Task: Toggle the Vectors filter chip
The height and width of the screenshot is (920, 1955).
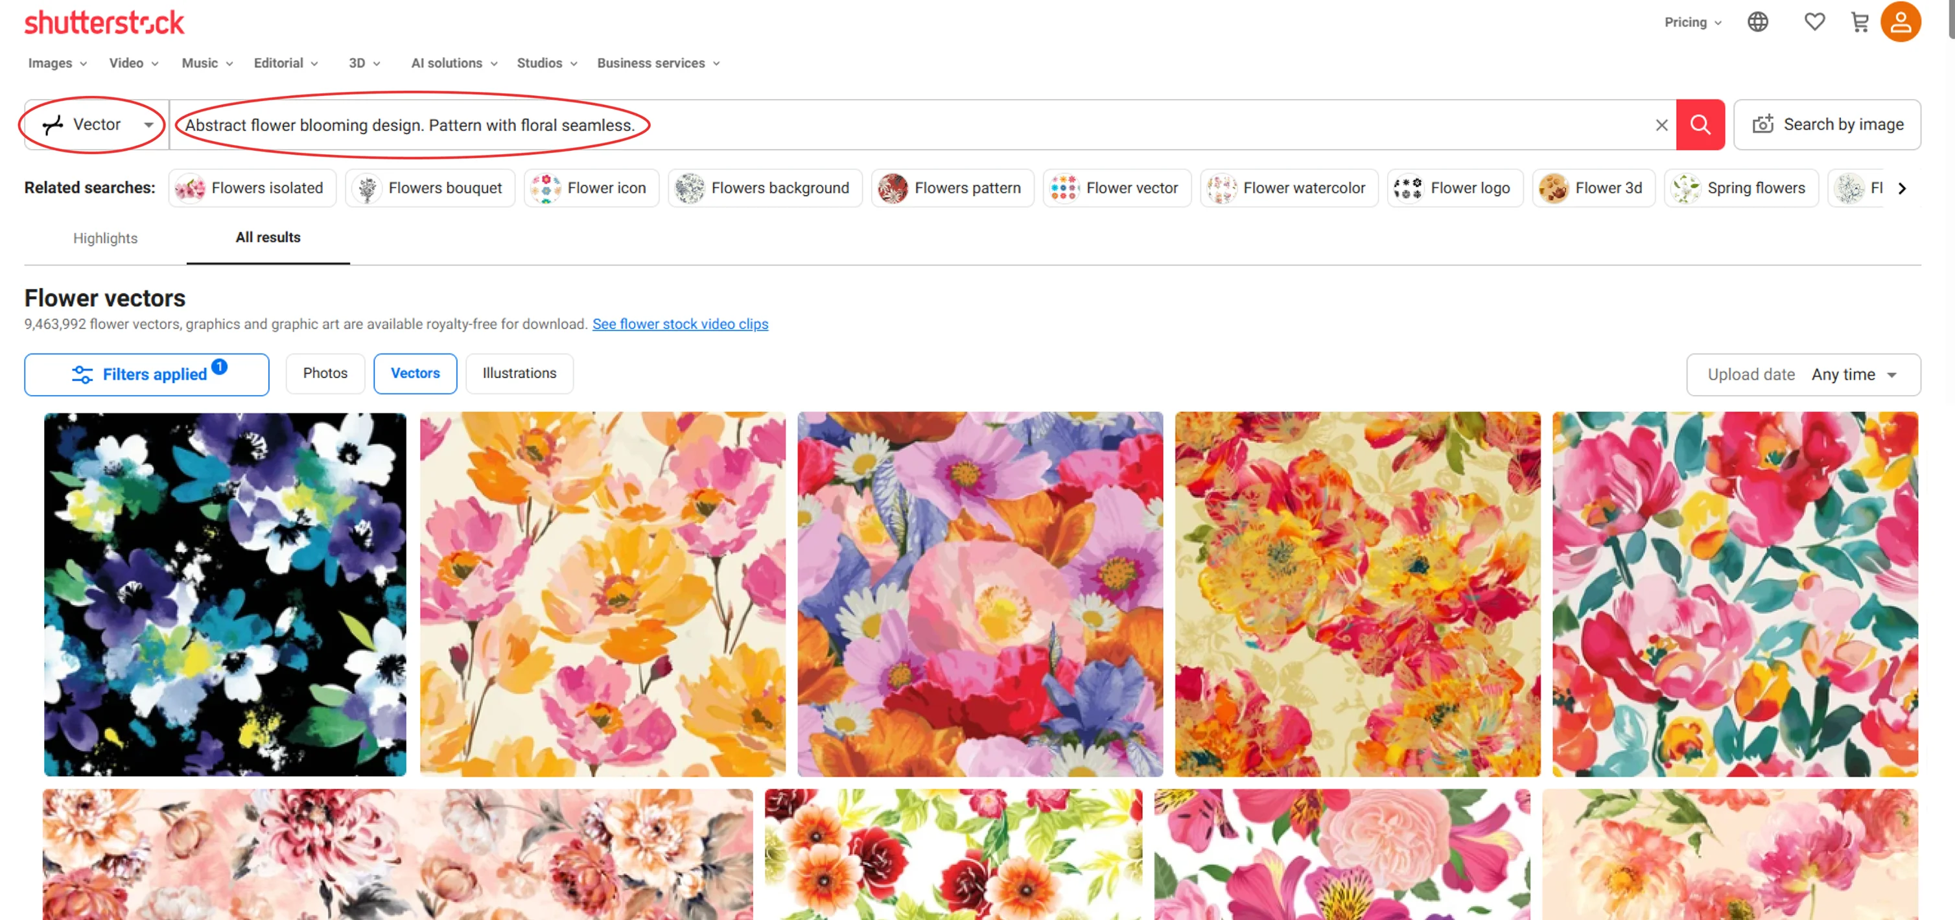Action: tap(415, 373)
